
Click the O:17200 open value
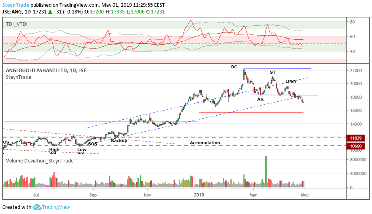[x=94, y=12]
